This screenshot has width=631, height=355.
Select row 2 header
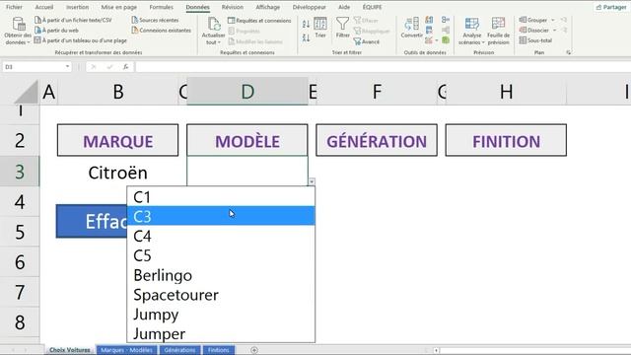tap(20, 141)
